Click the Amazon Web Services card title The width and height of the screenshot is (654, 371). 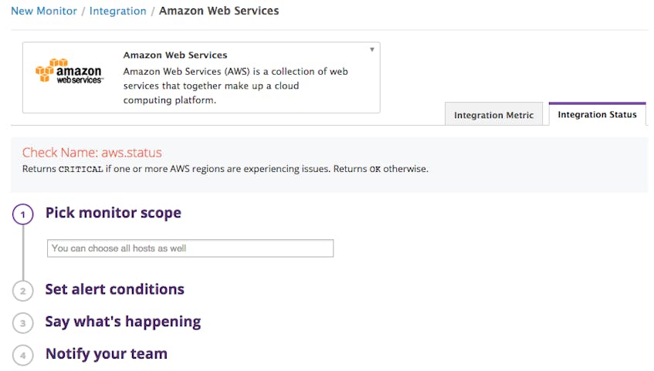(x=175, y=55)
